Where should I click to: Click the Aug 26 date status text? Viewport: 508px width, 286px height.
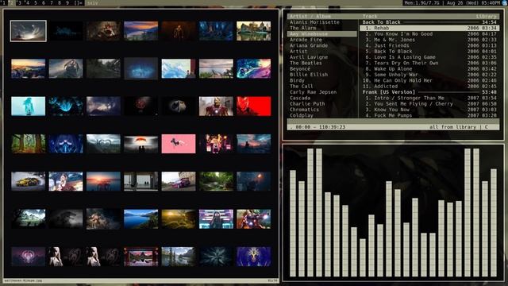click(473, 2)
